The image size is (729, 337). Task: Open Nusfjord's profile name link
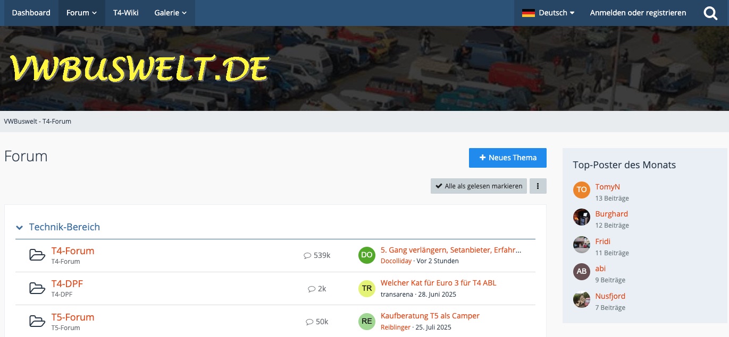click(610, 296)
